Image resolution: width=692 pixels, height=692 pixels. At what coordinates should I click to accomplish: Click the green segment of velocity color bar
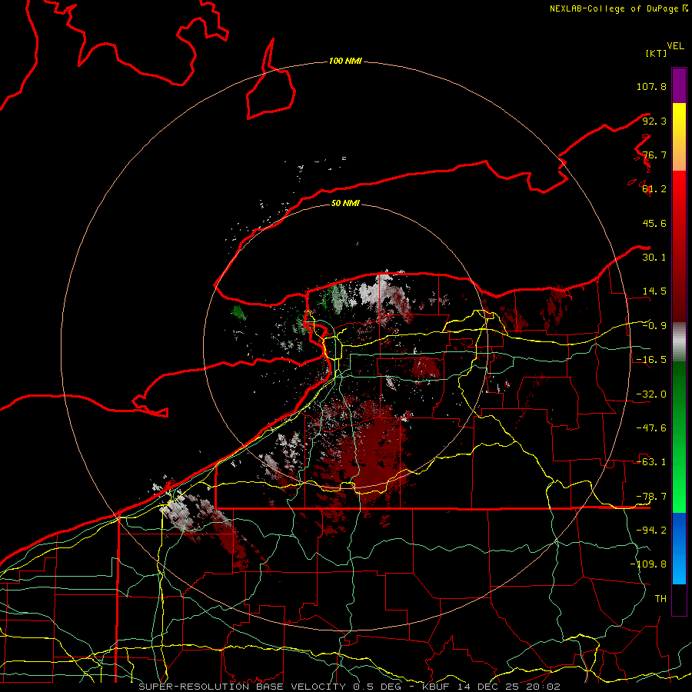pos(679,437)
